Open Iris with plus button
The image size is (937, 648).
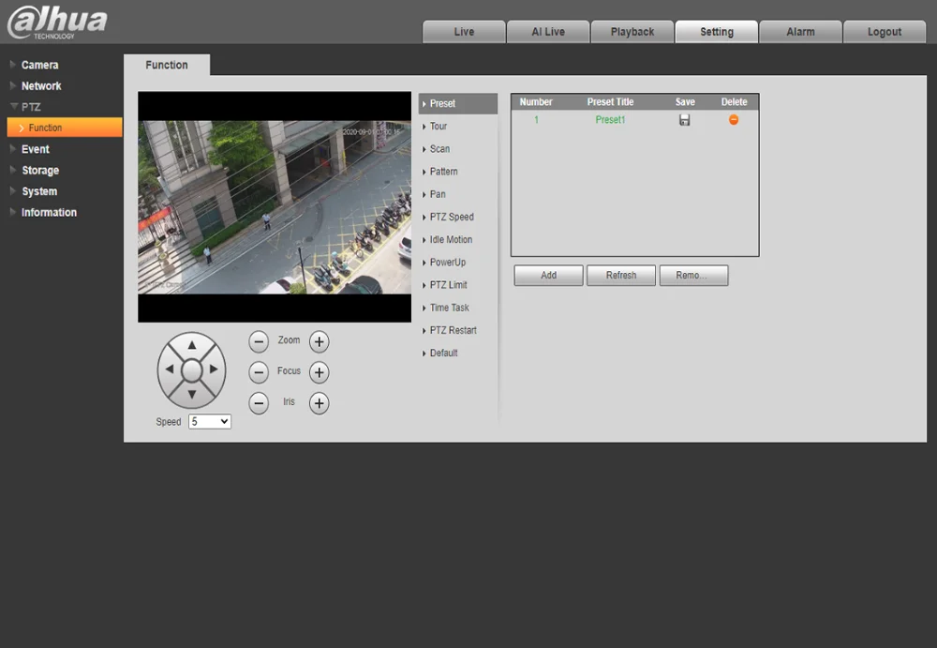[320, 403]
